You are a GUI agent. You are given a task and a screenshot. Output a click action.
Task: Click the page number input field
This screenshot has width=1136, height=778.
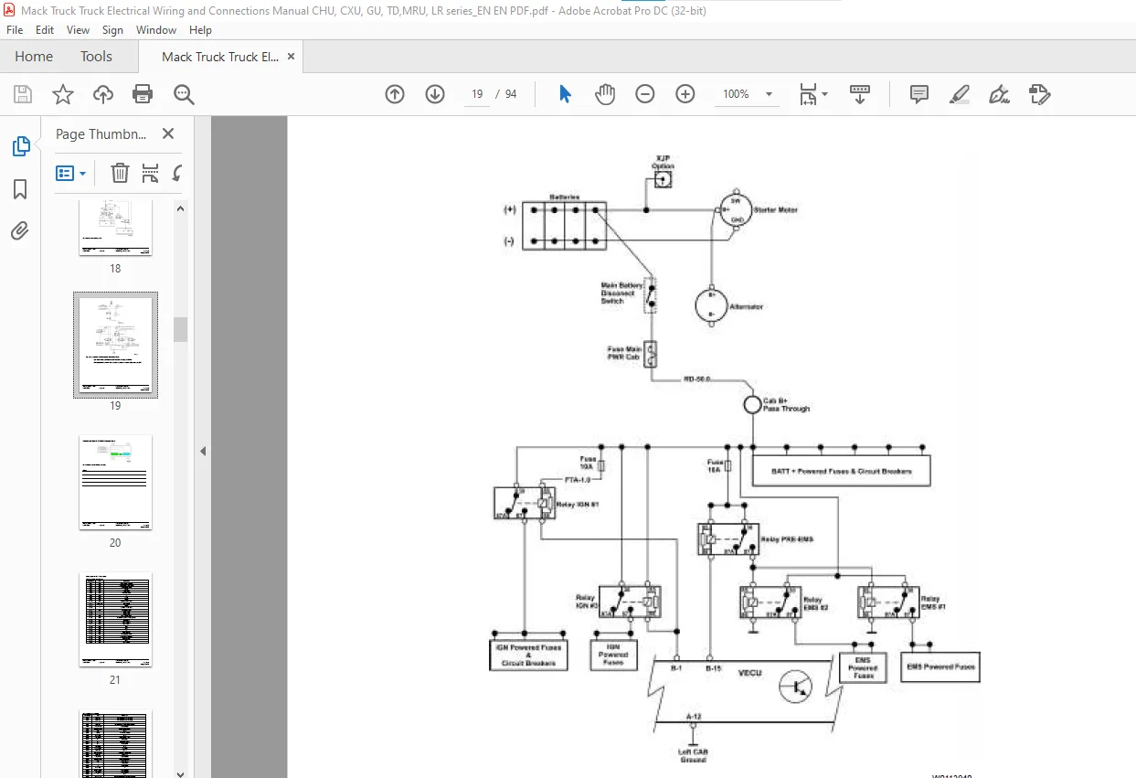[477, 94]
